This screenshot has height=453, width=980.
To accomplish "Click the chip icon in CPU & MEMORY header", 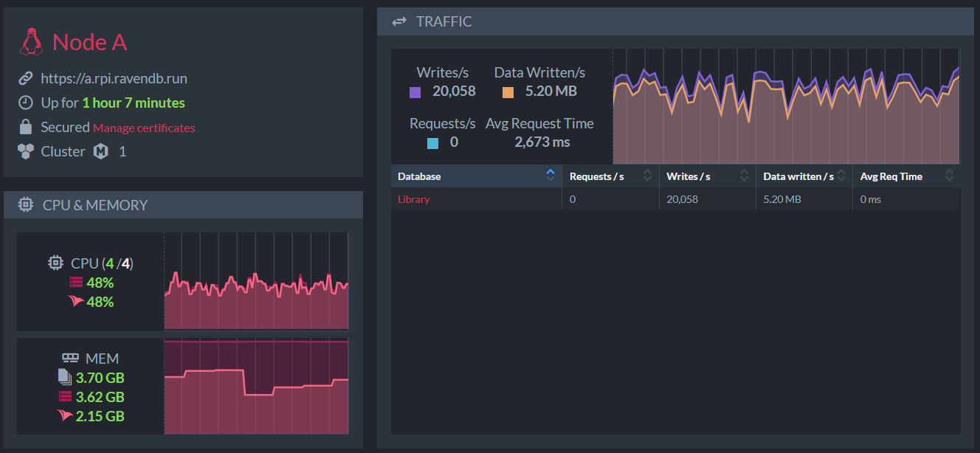I will [x=26, y=205].
